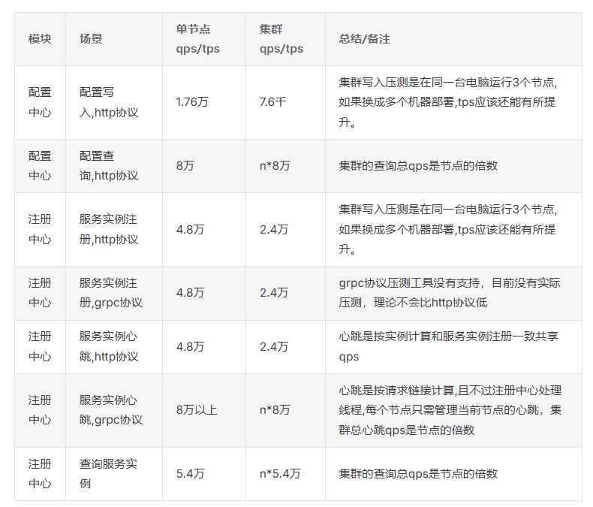Viewport: 593px width, 507px height.
Task: Click the 服务实例注册,http协议 scenario cell
Action: 109,229
